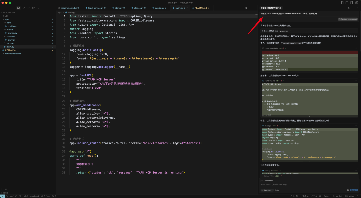Click the editor minimap scroll marker
The height and width of the screenshot is (198, 361).
coord(256,14)
